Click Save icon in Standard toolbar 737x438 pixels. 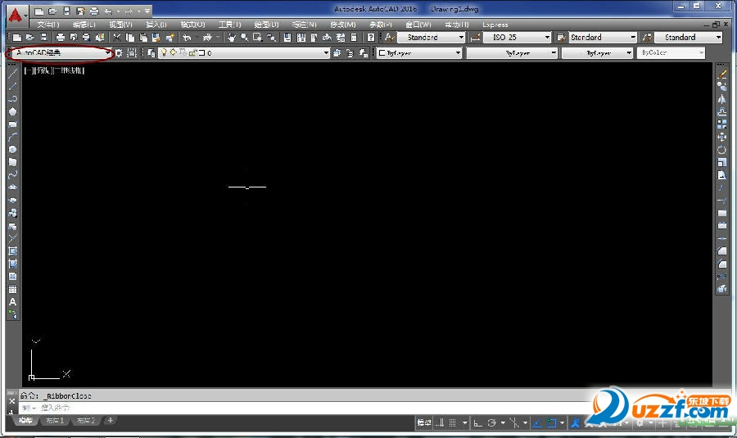43,37
